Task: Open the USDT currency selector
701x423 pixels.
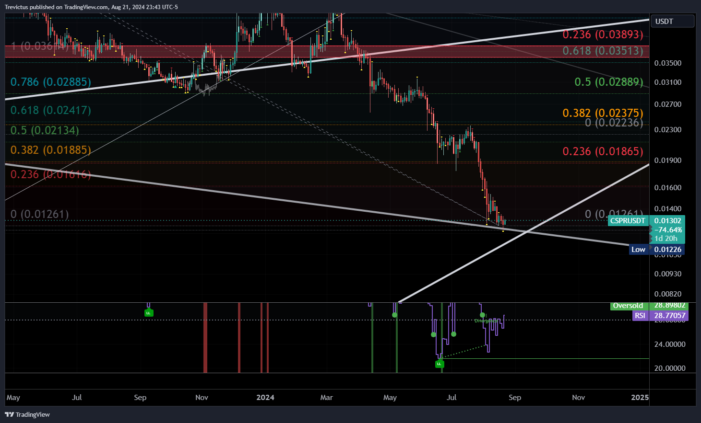Action: [x=672, y=22]
